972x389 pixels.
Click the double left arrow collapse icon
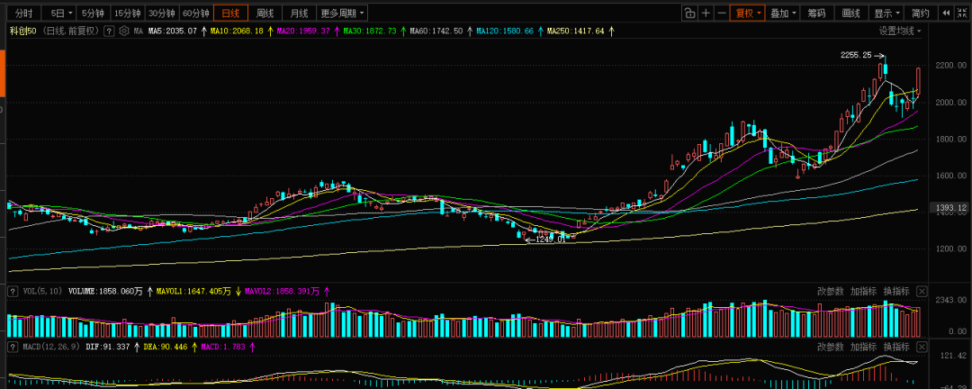tap(946, 13)
